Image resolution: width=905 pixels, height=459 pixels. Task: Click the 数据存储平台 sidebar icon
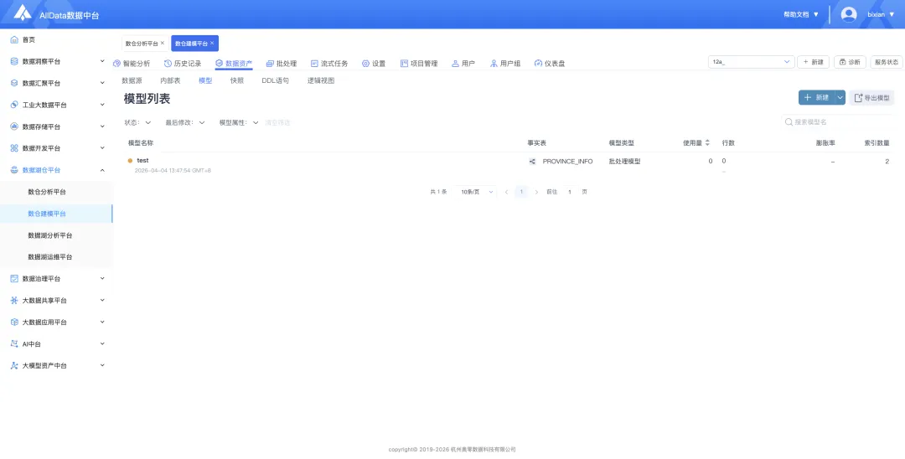pyautogui.click(x=14, y=126)
